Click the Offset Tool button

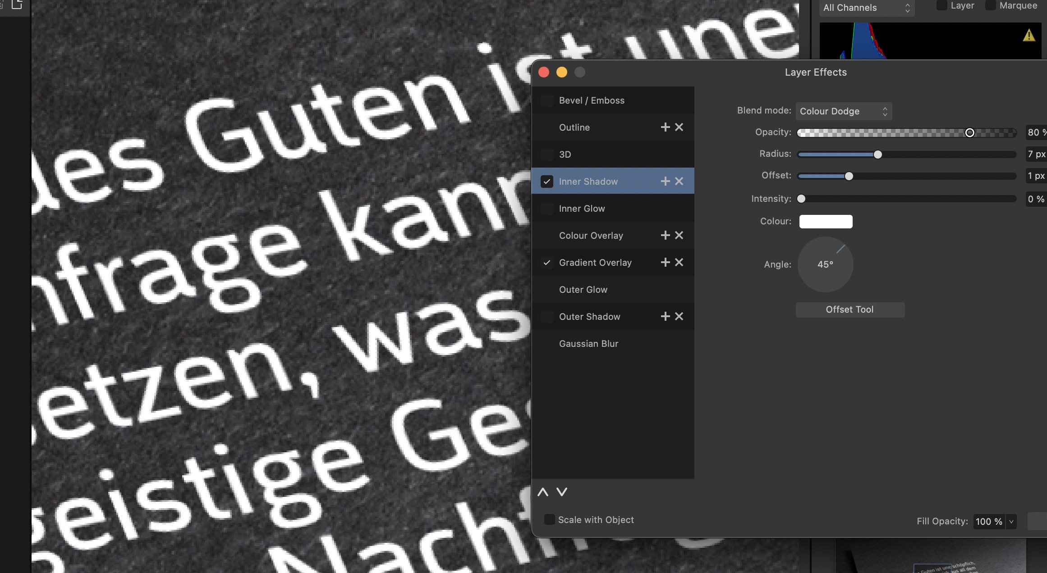(x=850, y=309)
